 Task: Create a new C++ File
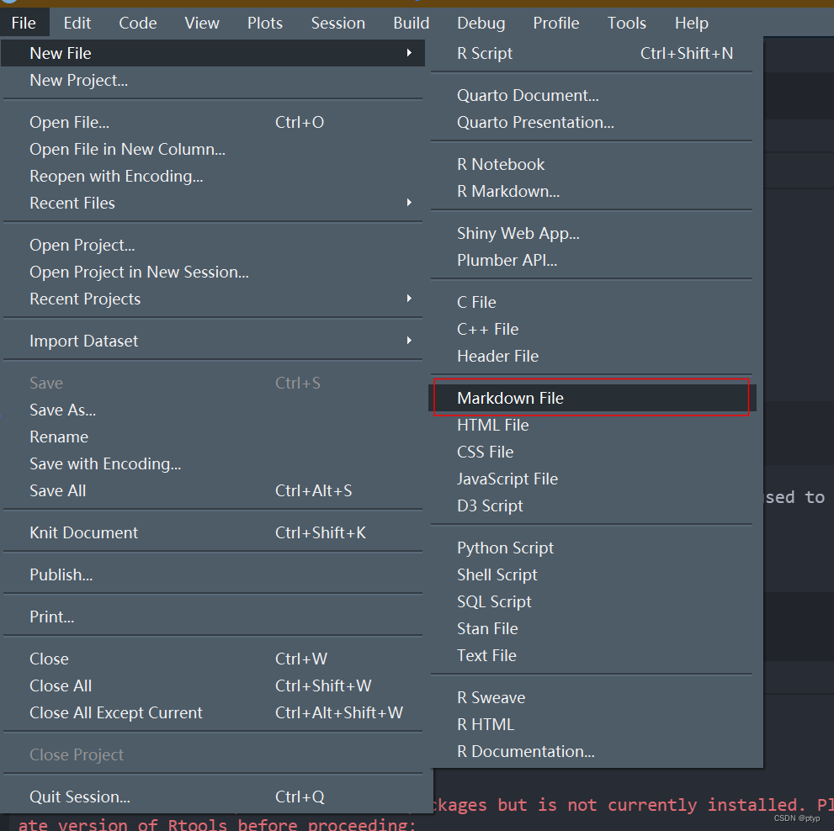coord(592,329)
